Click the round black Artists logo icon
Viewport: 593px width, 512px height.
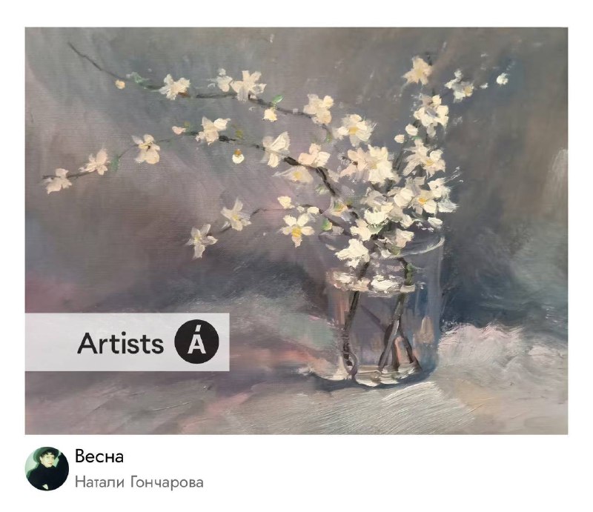pos(196,342)
